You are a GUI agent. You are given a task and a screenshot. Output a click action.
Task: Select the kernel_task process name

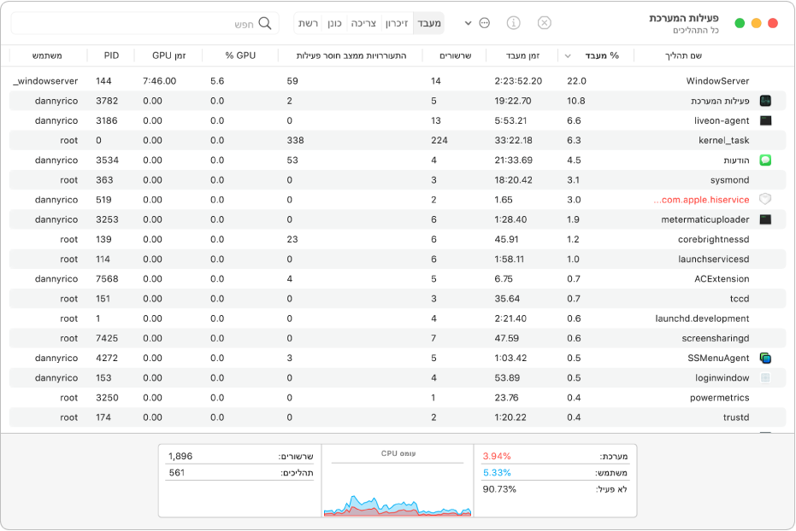[x=723, y=140]
